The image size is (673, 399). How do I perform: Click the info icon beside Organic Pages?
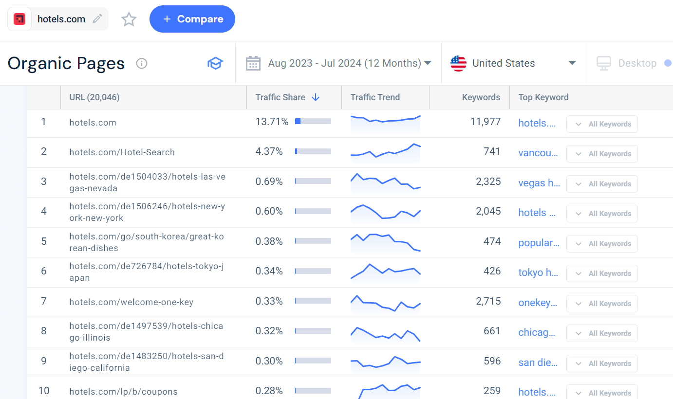tap(141, 63)
